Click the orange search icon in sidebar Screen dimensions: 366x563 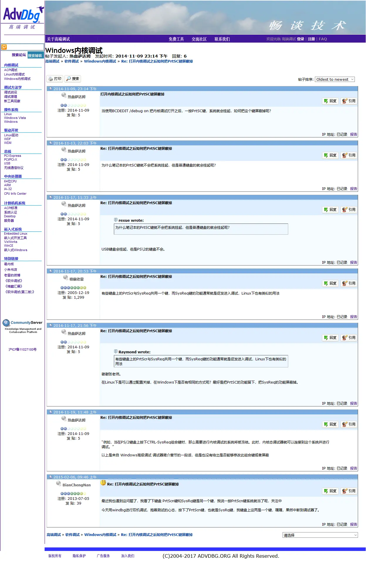(4, 47)
